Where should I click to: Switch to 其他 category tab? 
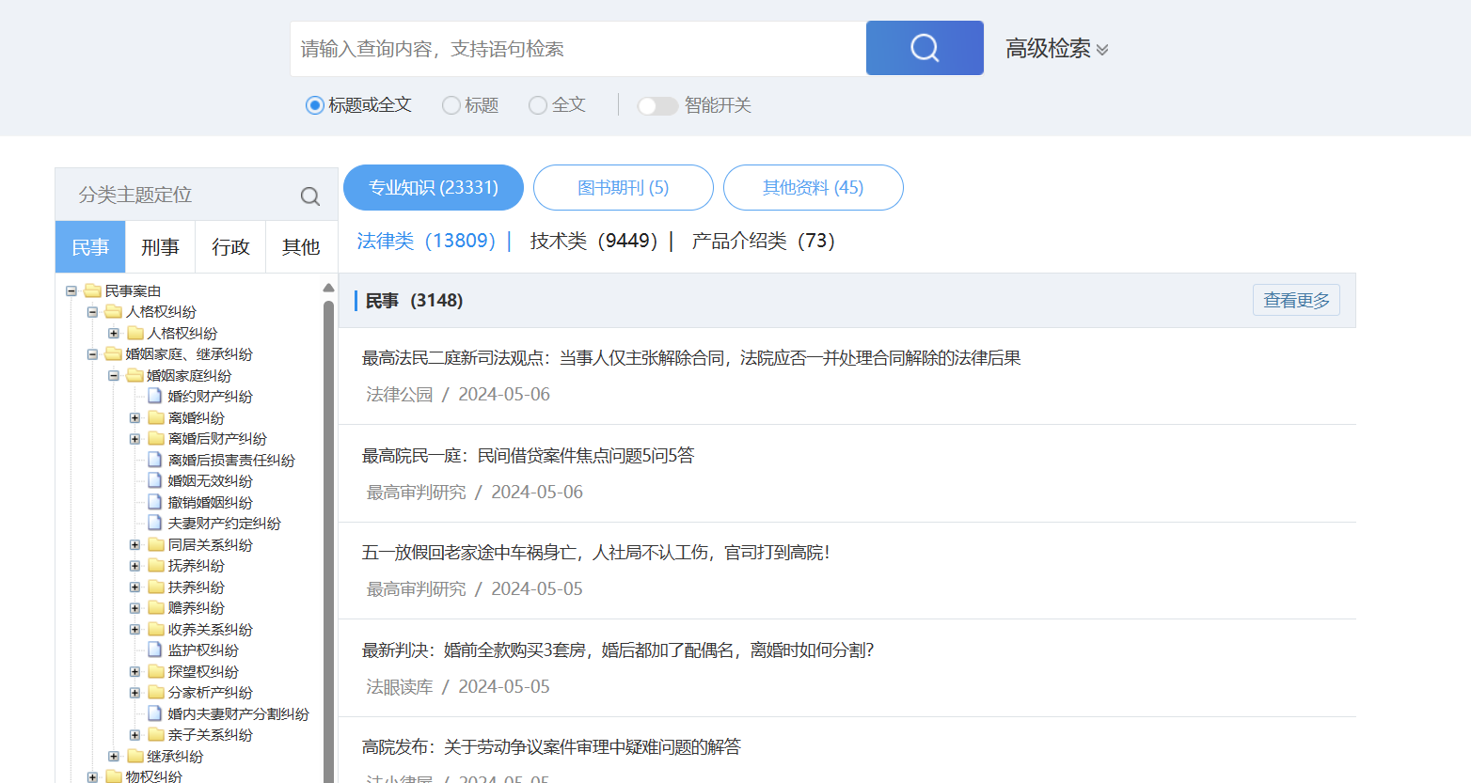pos(301,247)
